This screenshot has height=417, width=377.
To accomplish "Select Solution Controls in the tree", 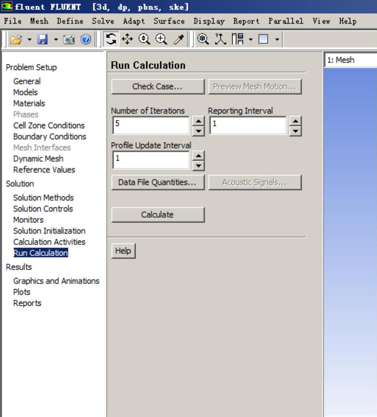I will (x=43, y=209).
